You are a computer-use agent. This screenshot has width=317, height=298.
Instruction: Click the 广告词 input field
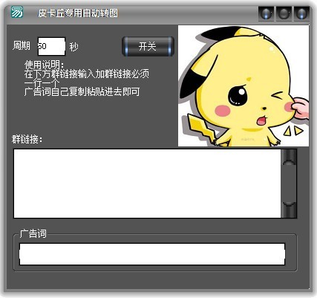152,254
